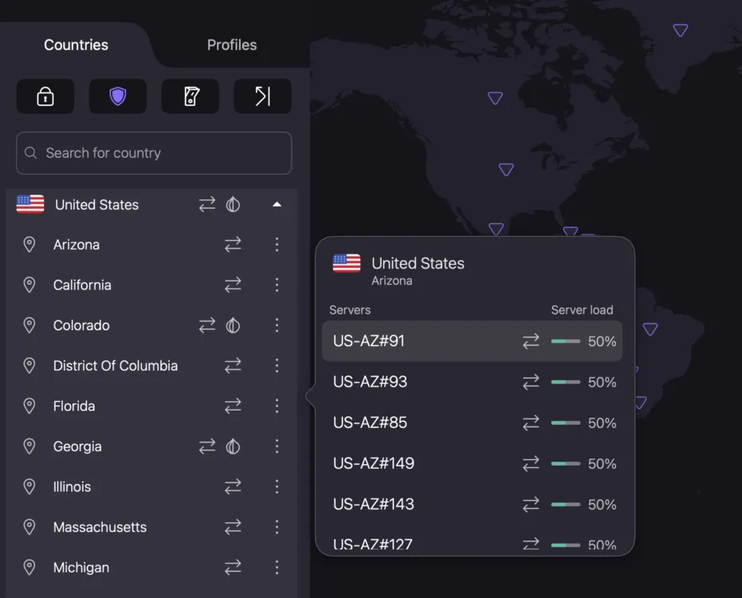Select Illinois in the state list
742x598 pixels.
72,486
